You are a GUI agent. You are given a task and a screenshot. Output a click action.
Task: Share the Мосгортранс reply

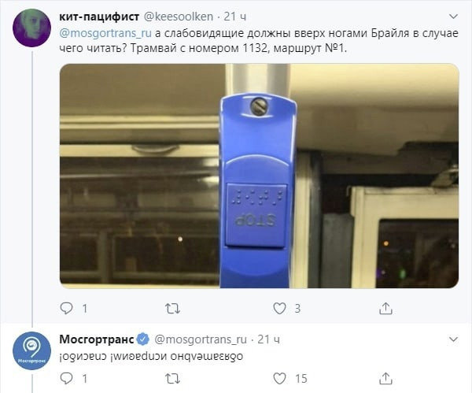(385, 378)
